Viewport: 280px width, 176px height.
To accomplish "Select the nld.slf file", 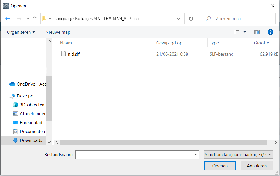I will pos(74,54).
